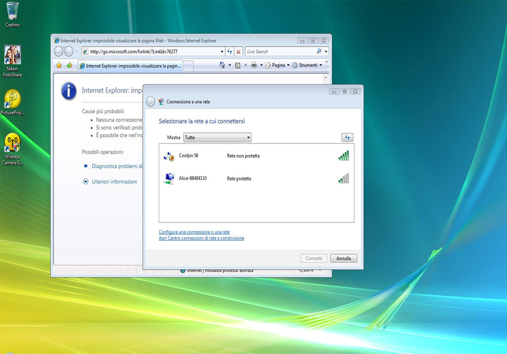Click the Add to Favorites icon
This screenshot has width=507, height=354.
coord(69,65)
